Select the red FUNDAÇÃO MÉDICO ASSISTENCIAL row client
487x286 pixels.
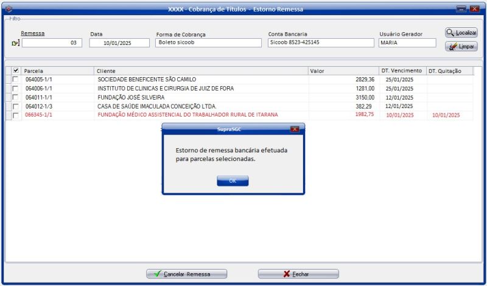tap(187, 115)
